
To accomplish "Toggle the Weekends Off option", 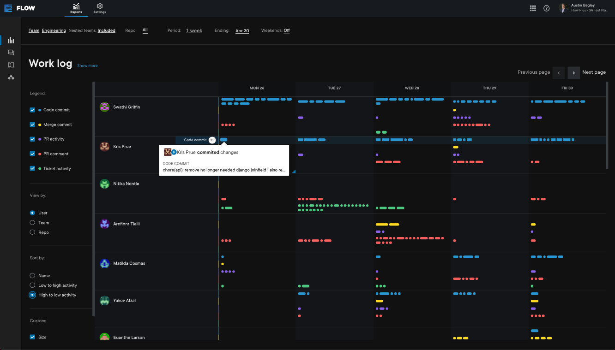I will 287,30.
